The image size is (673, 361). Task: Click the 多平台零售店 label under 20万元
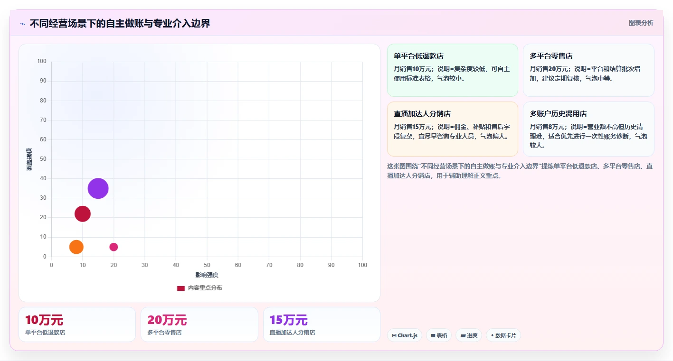[x=164, y=333]
